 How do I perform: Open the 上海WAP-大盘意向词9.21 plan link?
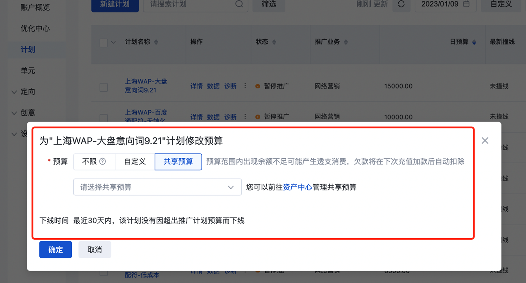[146, 86]
